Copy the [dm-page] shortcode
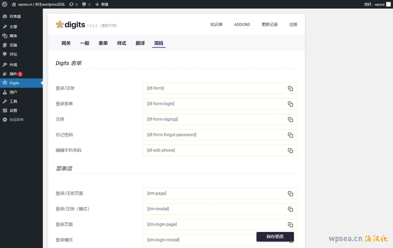Screen dimensions: 393x248 (290, 194)
